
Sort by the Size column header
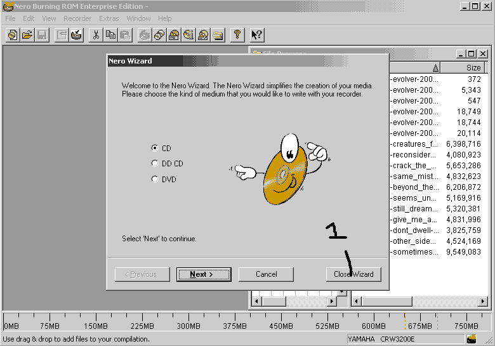point(463,67)
